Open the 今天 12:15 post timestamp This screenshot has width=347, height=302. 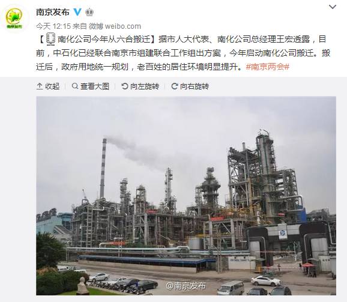tap(53, 26)
